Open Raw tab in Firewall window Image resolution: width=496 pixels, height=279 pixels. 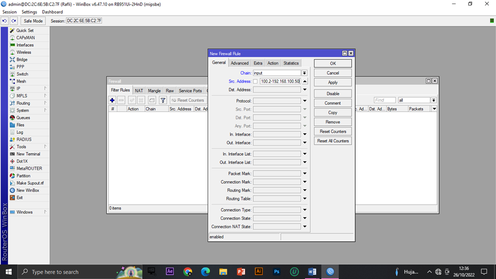[x=169, y=91]
